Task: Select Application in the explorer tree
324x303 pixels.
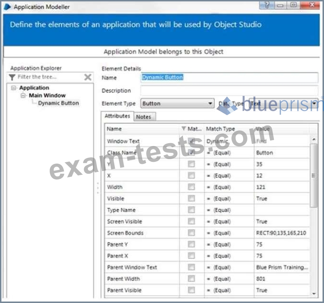Action: coord(34,88)
